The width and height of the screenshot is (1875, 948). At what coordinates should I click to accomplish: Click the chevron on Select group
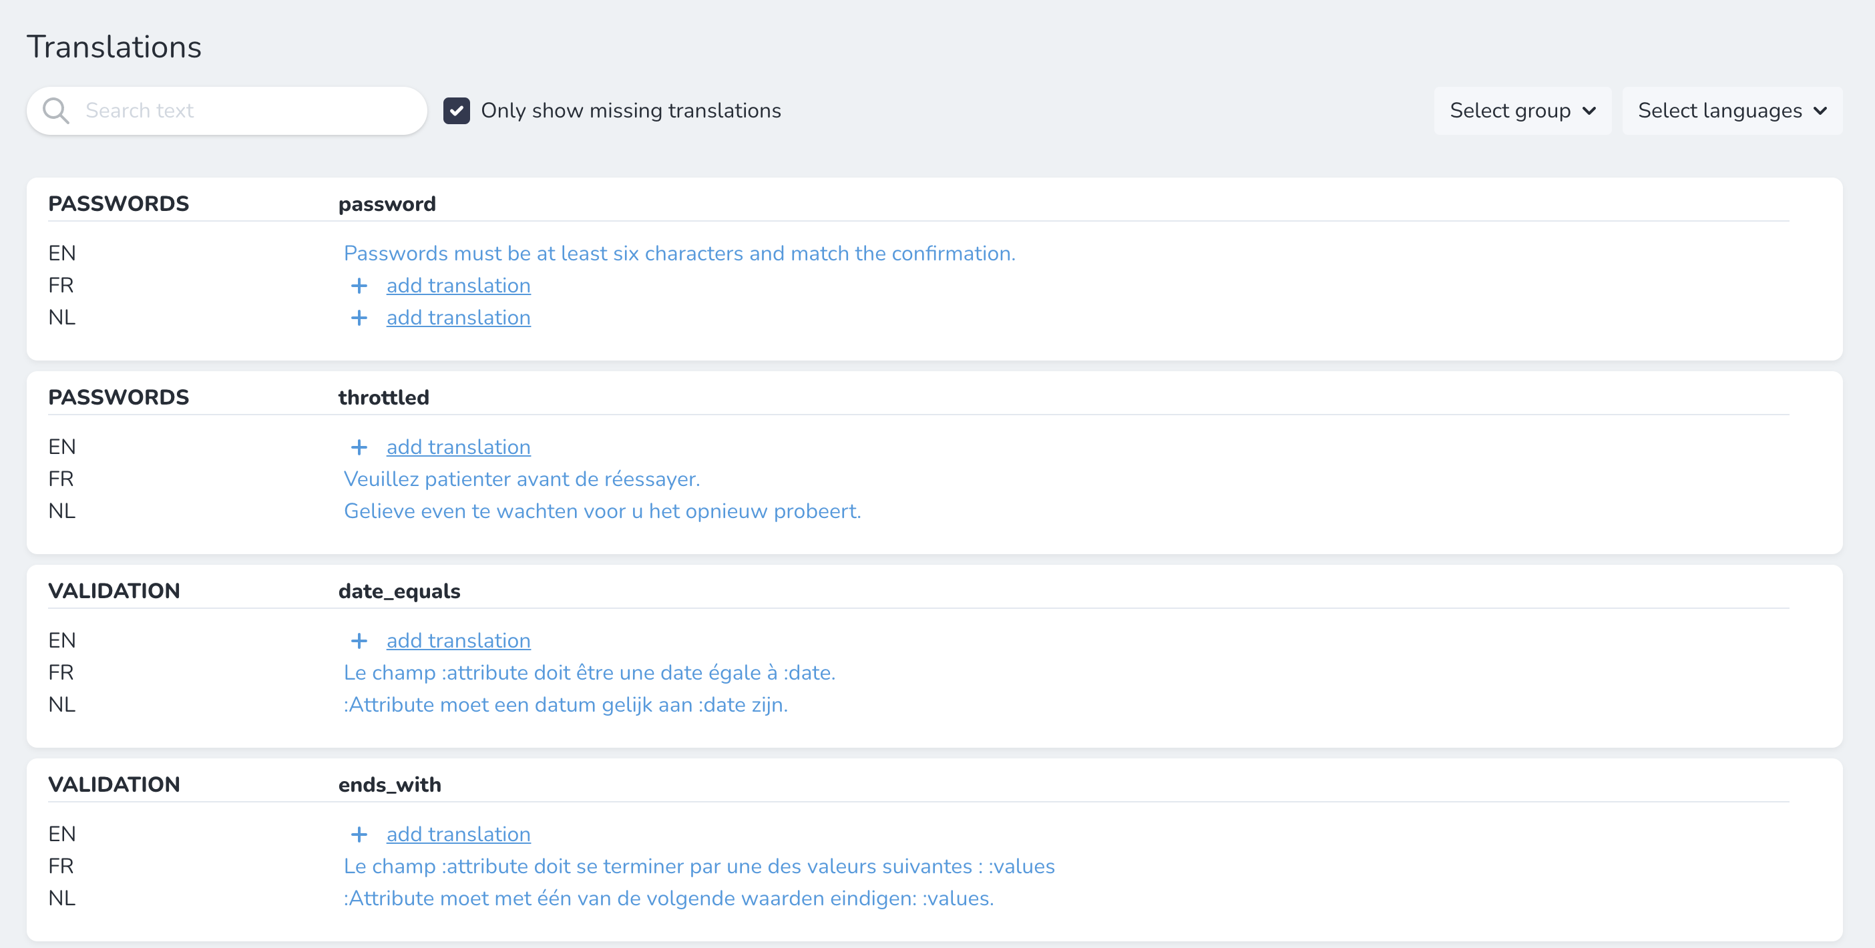1590,111
